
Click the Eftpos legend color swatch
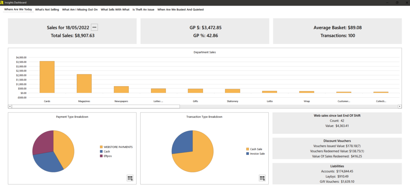(x=100, y=156)
